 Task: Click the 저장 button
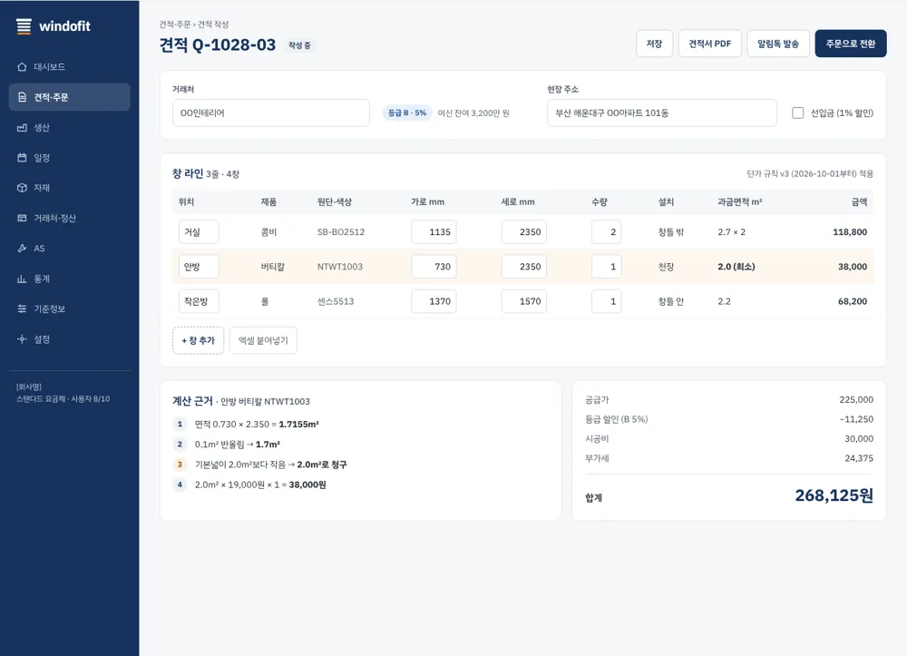point(654,44)
